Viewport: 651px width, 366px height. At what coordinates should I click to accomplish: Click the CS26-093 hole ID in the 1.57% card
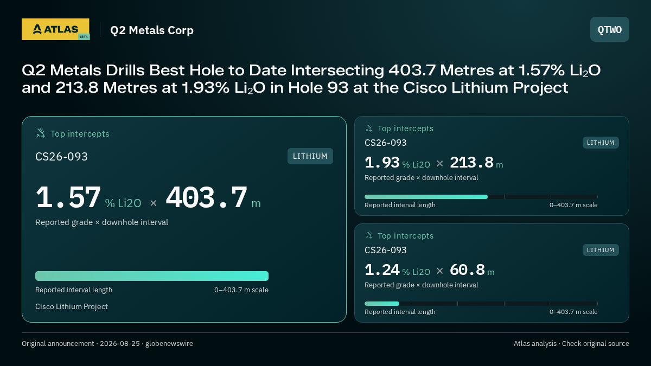tap(61, 157)
